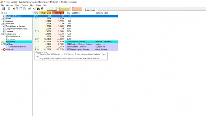The image size is (206, 116).
Task: Expand the wininit.exe tree node
Action: (x=2, y=24)
